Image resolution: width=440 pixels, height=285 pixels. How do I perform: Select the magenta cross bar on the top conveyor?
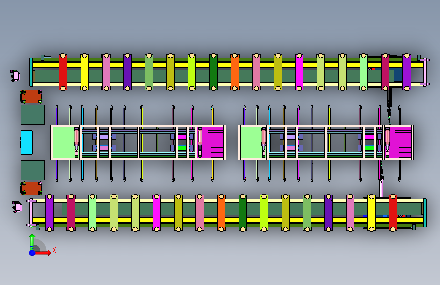point(299,72)
